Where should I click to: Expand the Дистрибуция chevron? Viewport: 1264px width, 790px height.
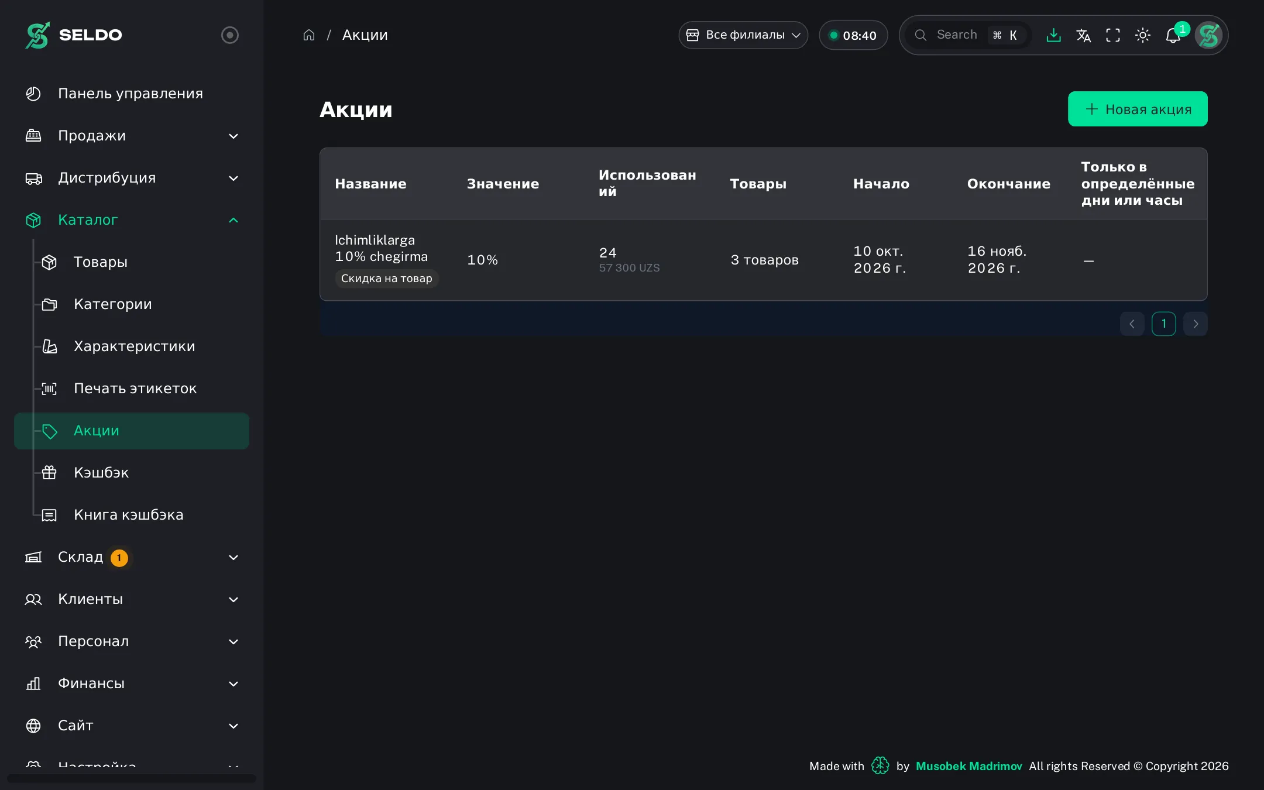233,178
